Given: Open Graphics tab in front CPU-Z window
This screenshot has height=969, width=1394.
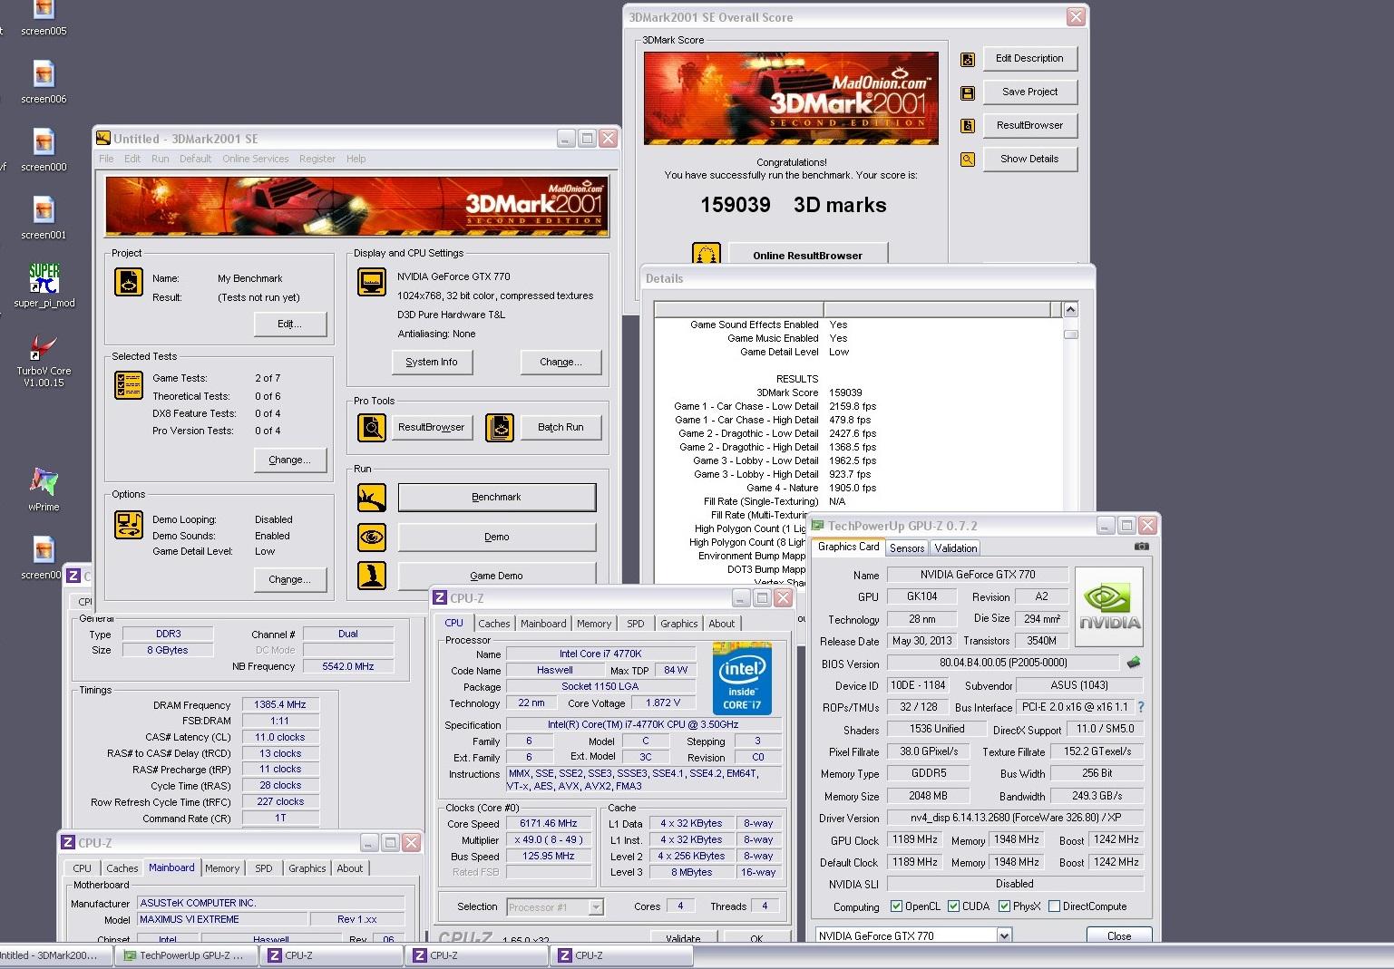Looking at the screenshot, I should point(678,624).
